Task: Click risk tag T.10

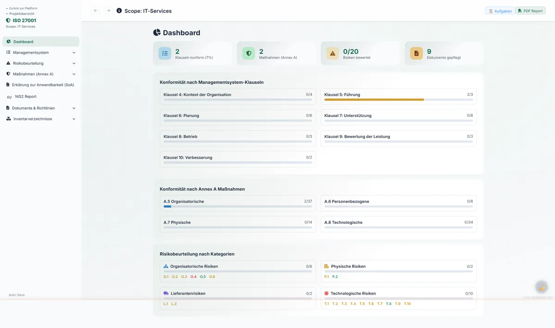Action: (407, 304)
